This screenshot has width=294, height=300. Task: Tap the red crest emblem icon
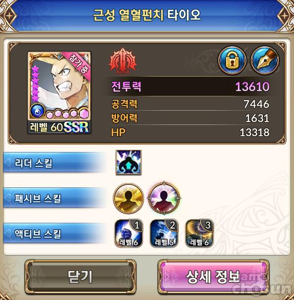point(123,61)
